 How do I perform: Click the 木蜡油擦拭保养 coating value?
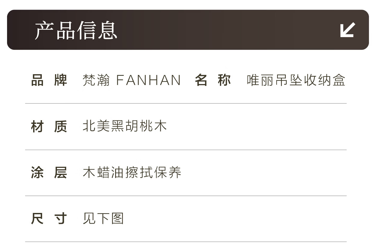pos(132,172)
